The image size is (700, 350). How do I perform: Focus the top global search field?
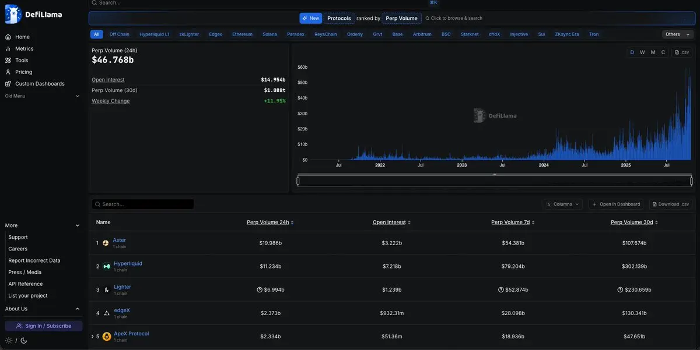pos(264,3)
